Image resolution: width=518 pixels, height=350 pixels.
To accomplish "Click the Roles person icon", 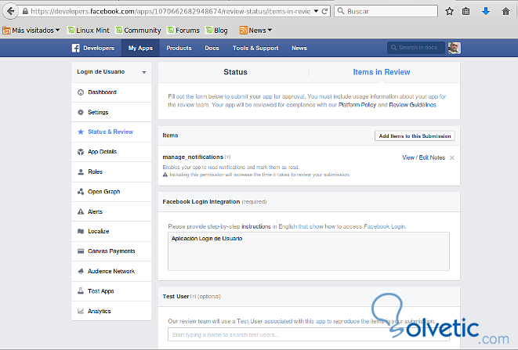I will tap(81, 171).
